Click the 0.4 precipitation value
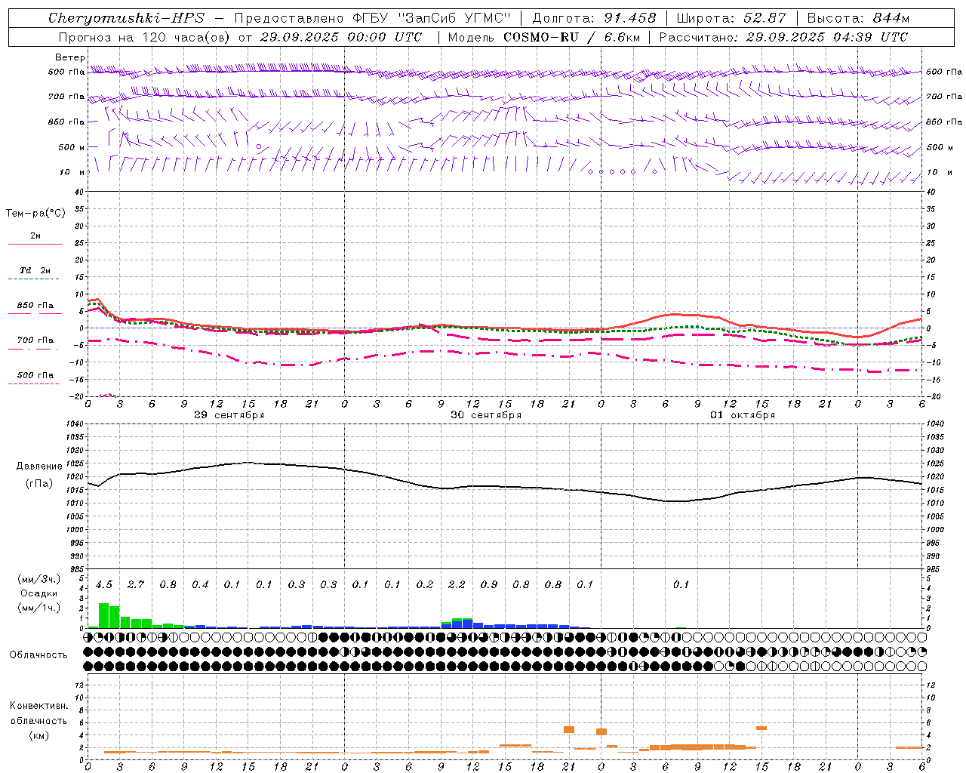The width and height of the screenshot is (966, 773). click(x=200, y=585)
